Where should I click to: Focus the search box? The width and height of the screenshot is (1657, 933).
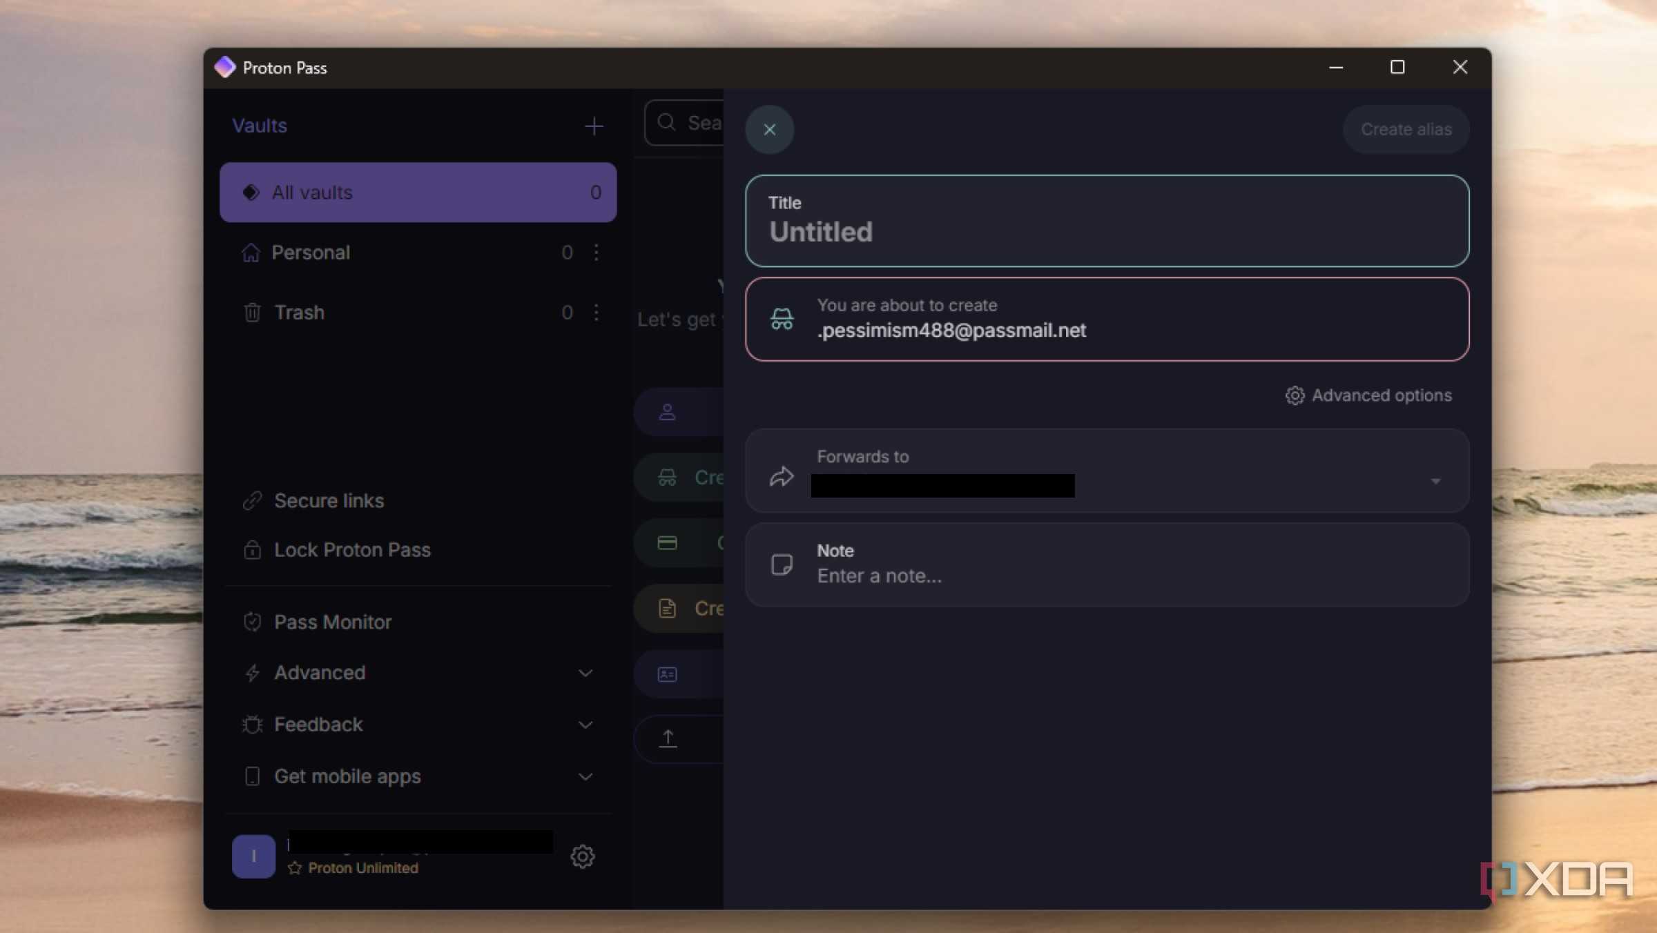(684, 123)
